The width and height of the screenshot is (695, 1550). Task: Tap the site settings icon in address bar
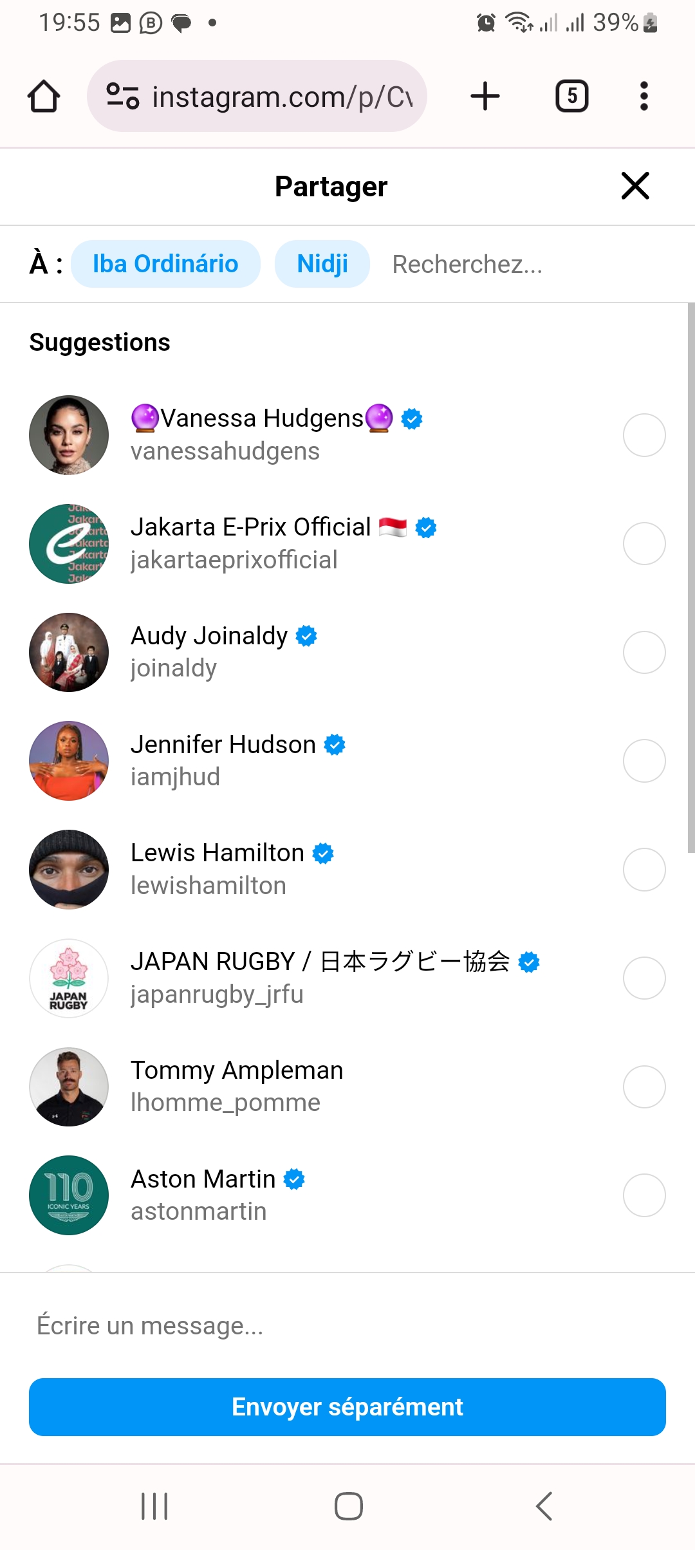122,97
